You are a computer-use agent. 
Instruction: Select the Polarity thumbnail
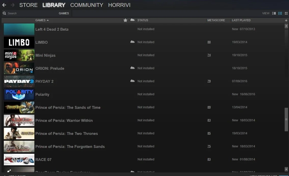(19, 94)
